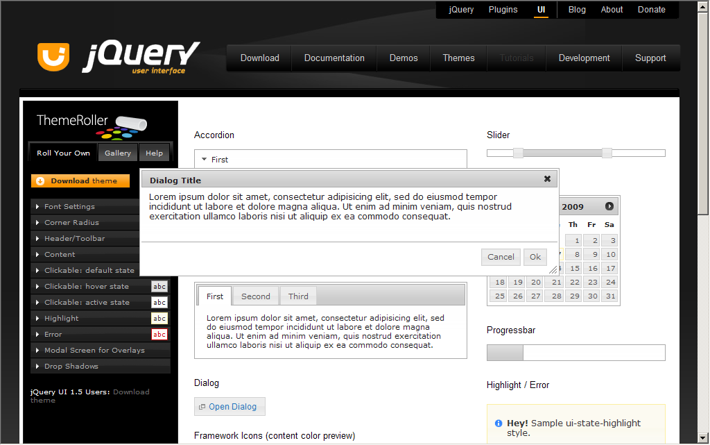
Task: Click the Error abc color preview swatch
Action: (x=159, y=335)
